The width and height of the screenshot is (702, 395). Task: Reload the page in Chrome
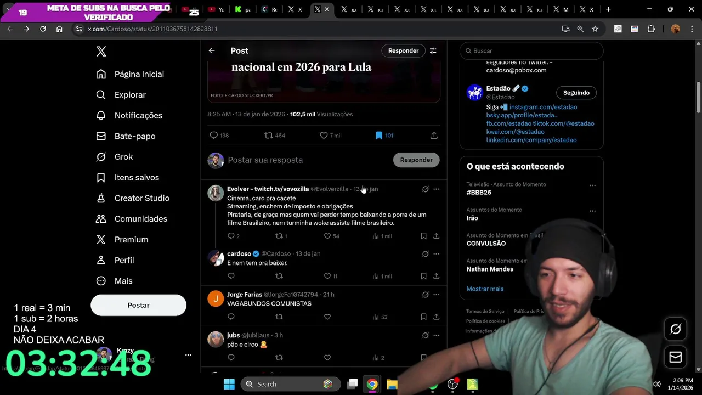click(43, 29)
